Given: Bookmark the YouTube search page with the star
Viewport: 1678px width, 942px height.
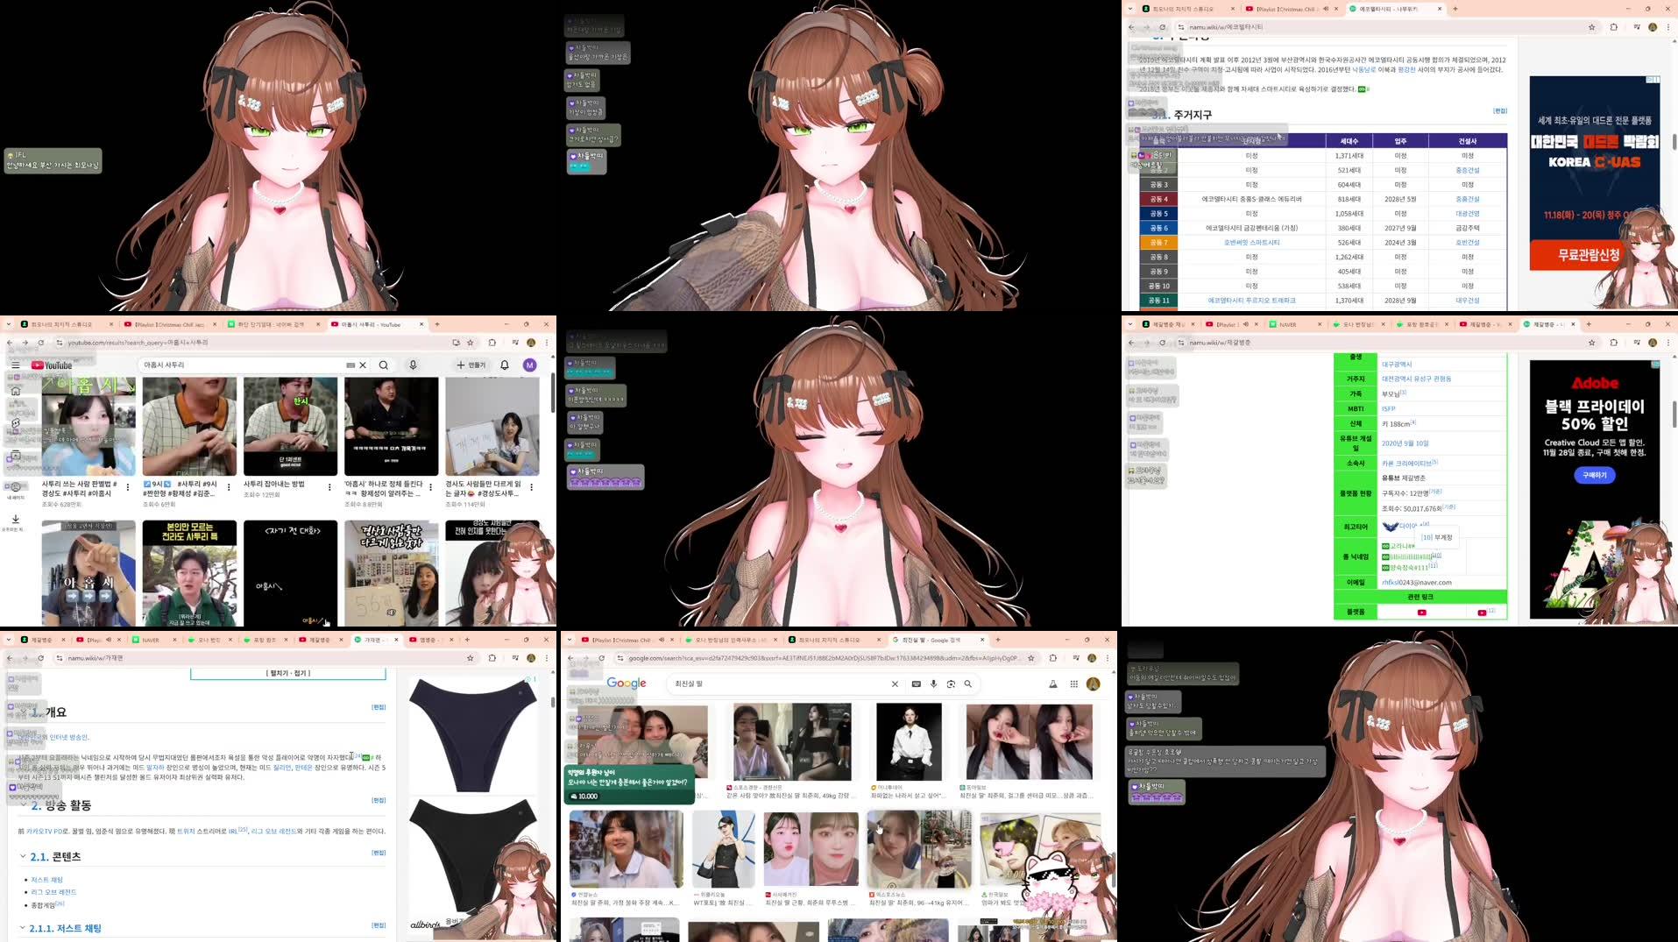Looking at the screenshot, I should click(x=470, y=343).
